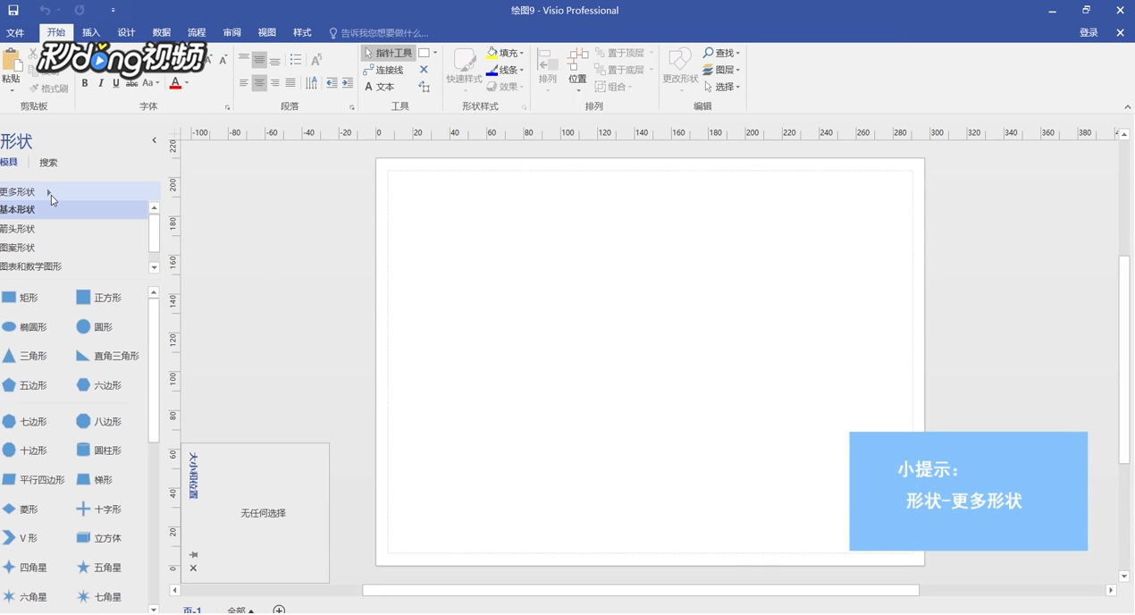The image size is (1135, 615).
Task: Click the Sign in (登录) link
Action: [1089, 32]
